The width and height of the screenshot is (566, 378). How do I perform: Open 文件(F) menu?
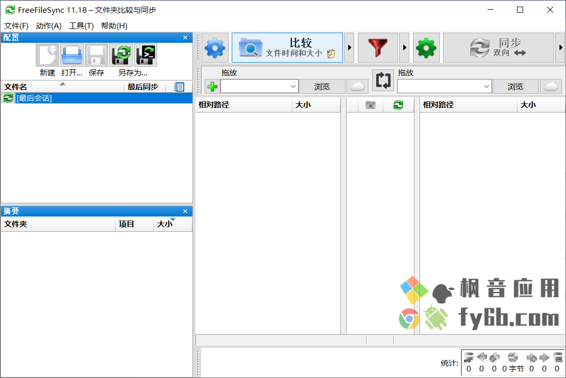coord(16,26)
